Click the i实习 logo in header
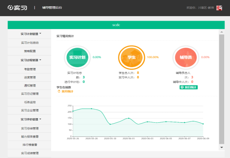Viewport: 230px width, 158px height. (x=17, y=7)
